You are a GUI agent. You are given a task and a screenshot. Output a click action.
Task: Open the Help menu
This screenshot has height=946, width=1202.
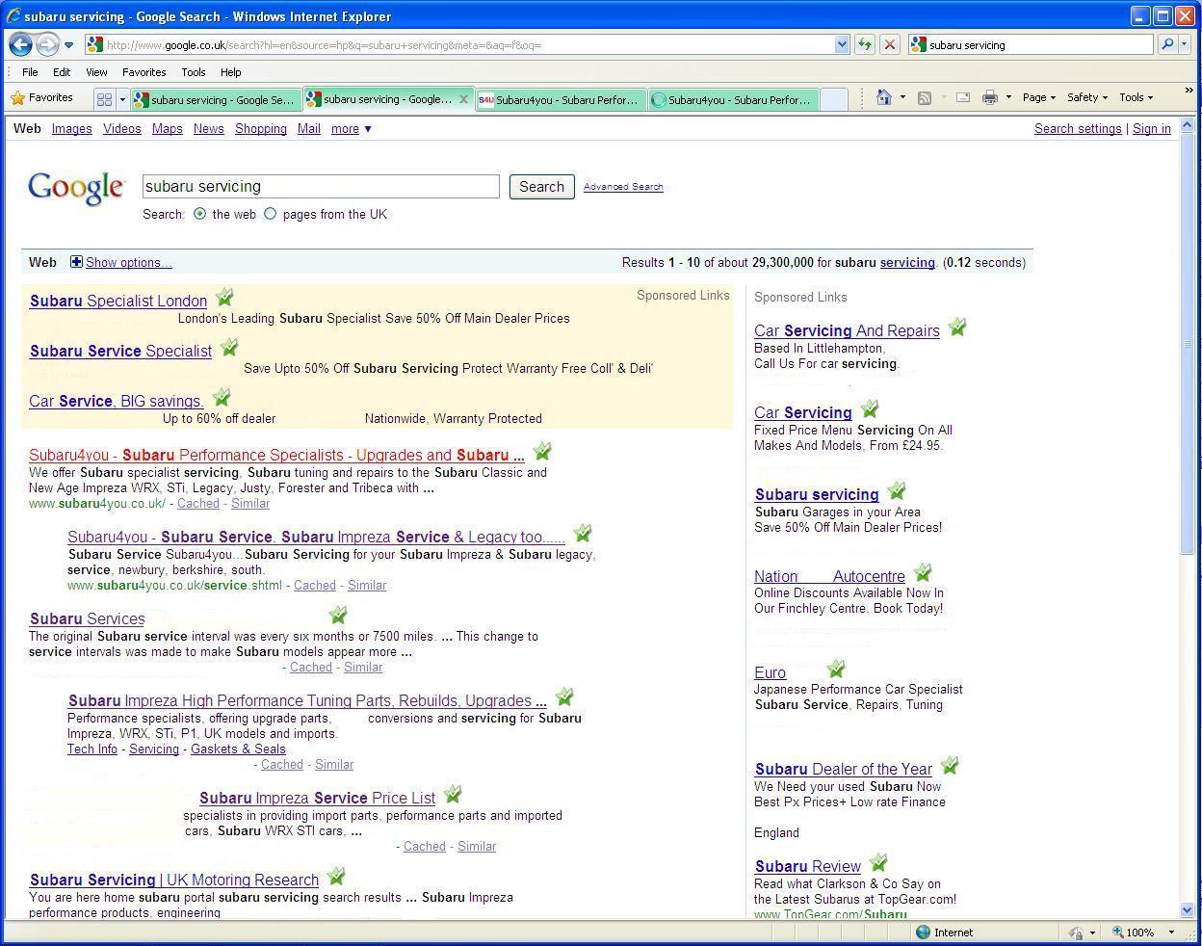[230, 72]
